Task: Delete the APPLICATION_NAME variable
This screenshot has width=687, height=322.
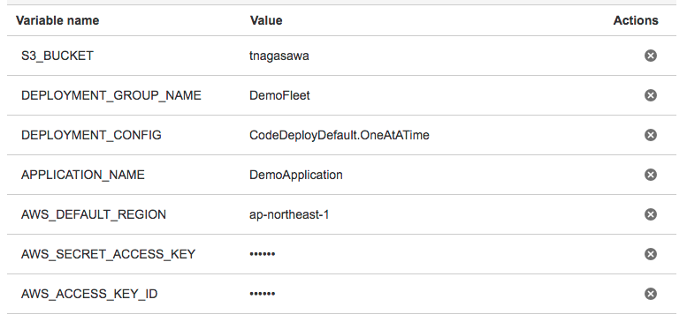Action: click(651, 175)
